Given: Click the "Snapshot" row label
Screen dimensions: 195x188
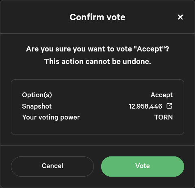Looking at the screenshot, I should (37, 106).
